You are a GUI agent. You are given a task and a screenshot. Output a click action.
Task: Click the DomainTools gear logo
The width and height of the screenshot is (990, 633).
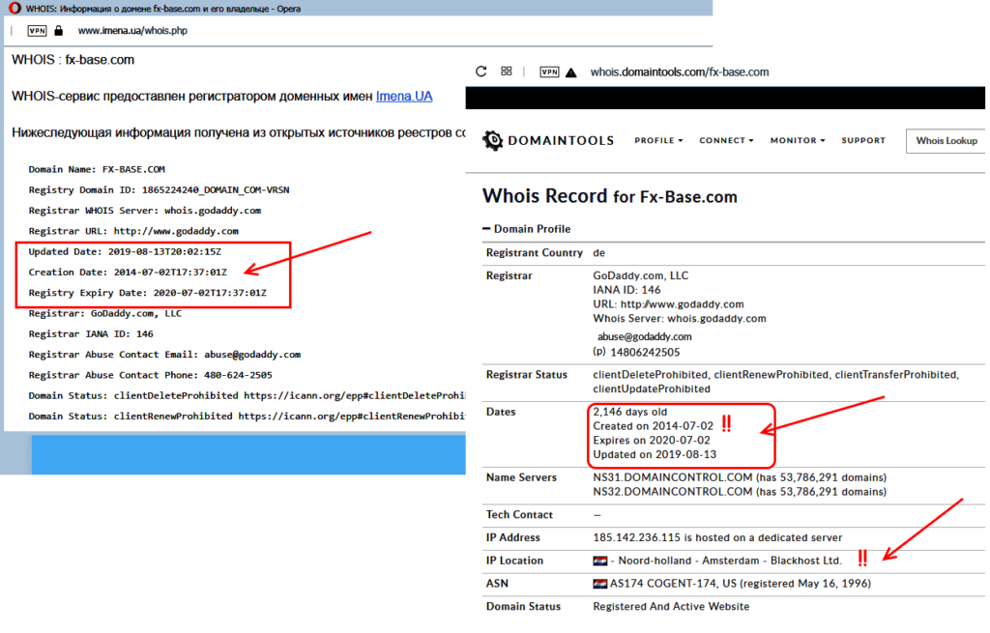click(492, 140)
